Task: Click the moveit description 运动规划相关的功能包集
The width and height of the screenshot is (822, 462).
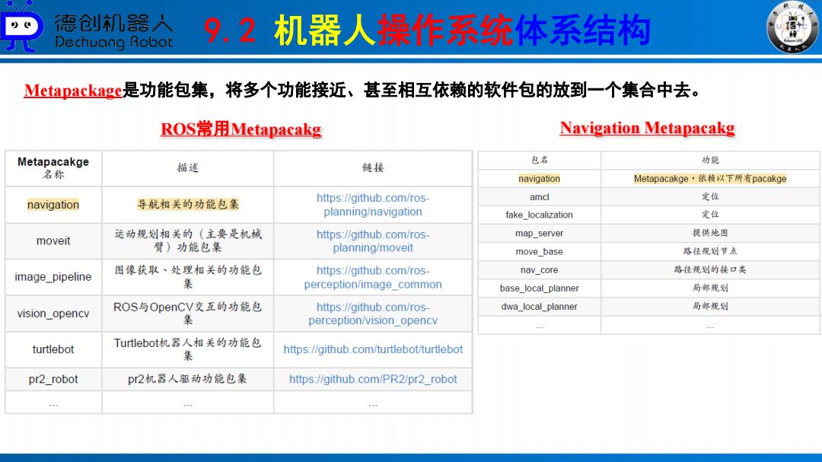Action: tap(188, 241)
